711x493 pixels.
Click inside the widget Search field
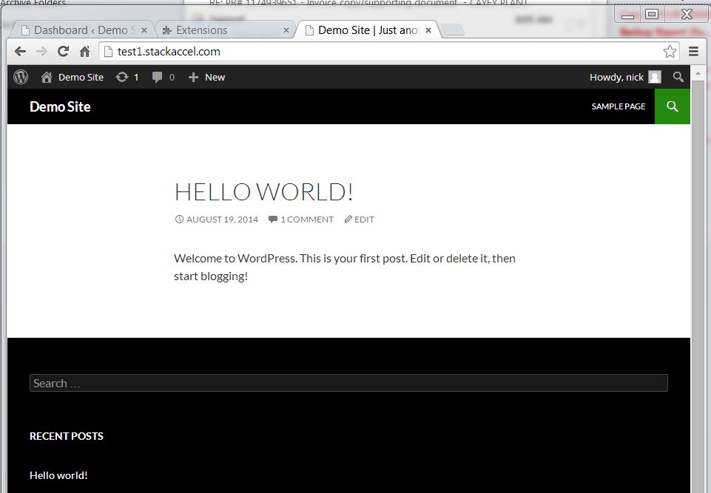coord(348,383)
